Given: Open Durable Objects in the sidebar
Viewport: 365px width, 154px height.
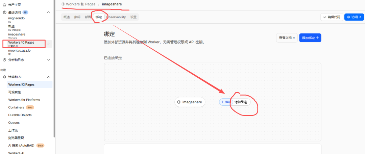Looking at the screenshot, I should (x=20, y=115).
